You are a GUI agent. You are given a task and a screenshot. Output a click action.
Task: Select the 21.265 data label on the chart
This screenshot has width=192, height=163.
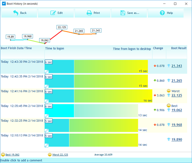79,31
